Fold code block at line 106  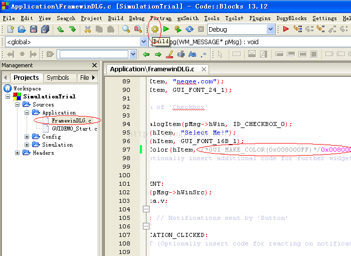tap(146, 226)
